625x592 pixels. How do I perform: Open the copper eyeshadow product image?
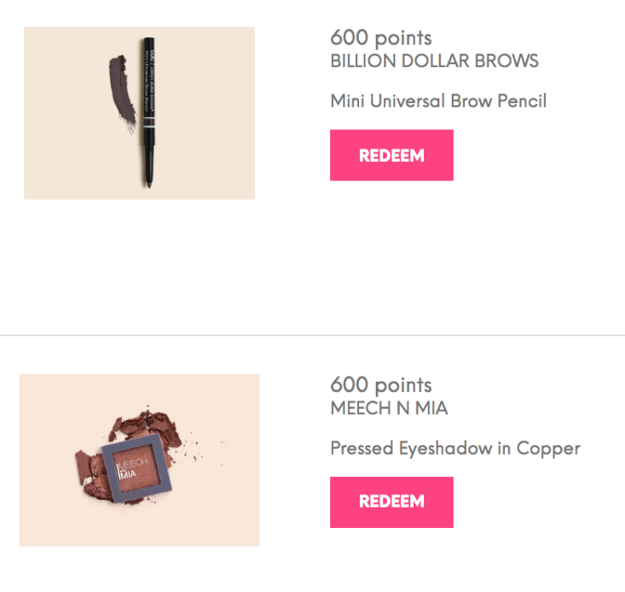140,460
